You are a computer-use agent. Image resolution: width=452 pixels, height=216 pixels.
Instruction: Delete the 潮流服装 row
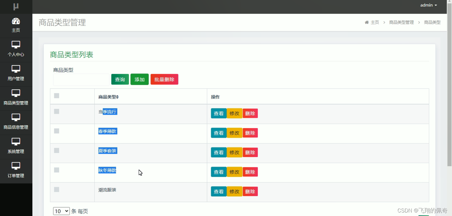250,191
